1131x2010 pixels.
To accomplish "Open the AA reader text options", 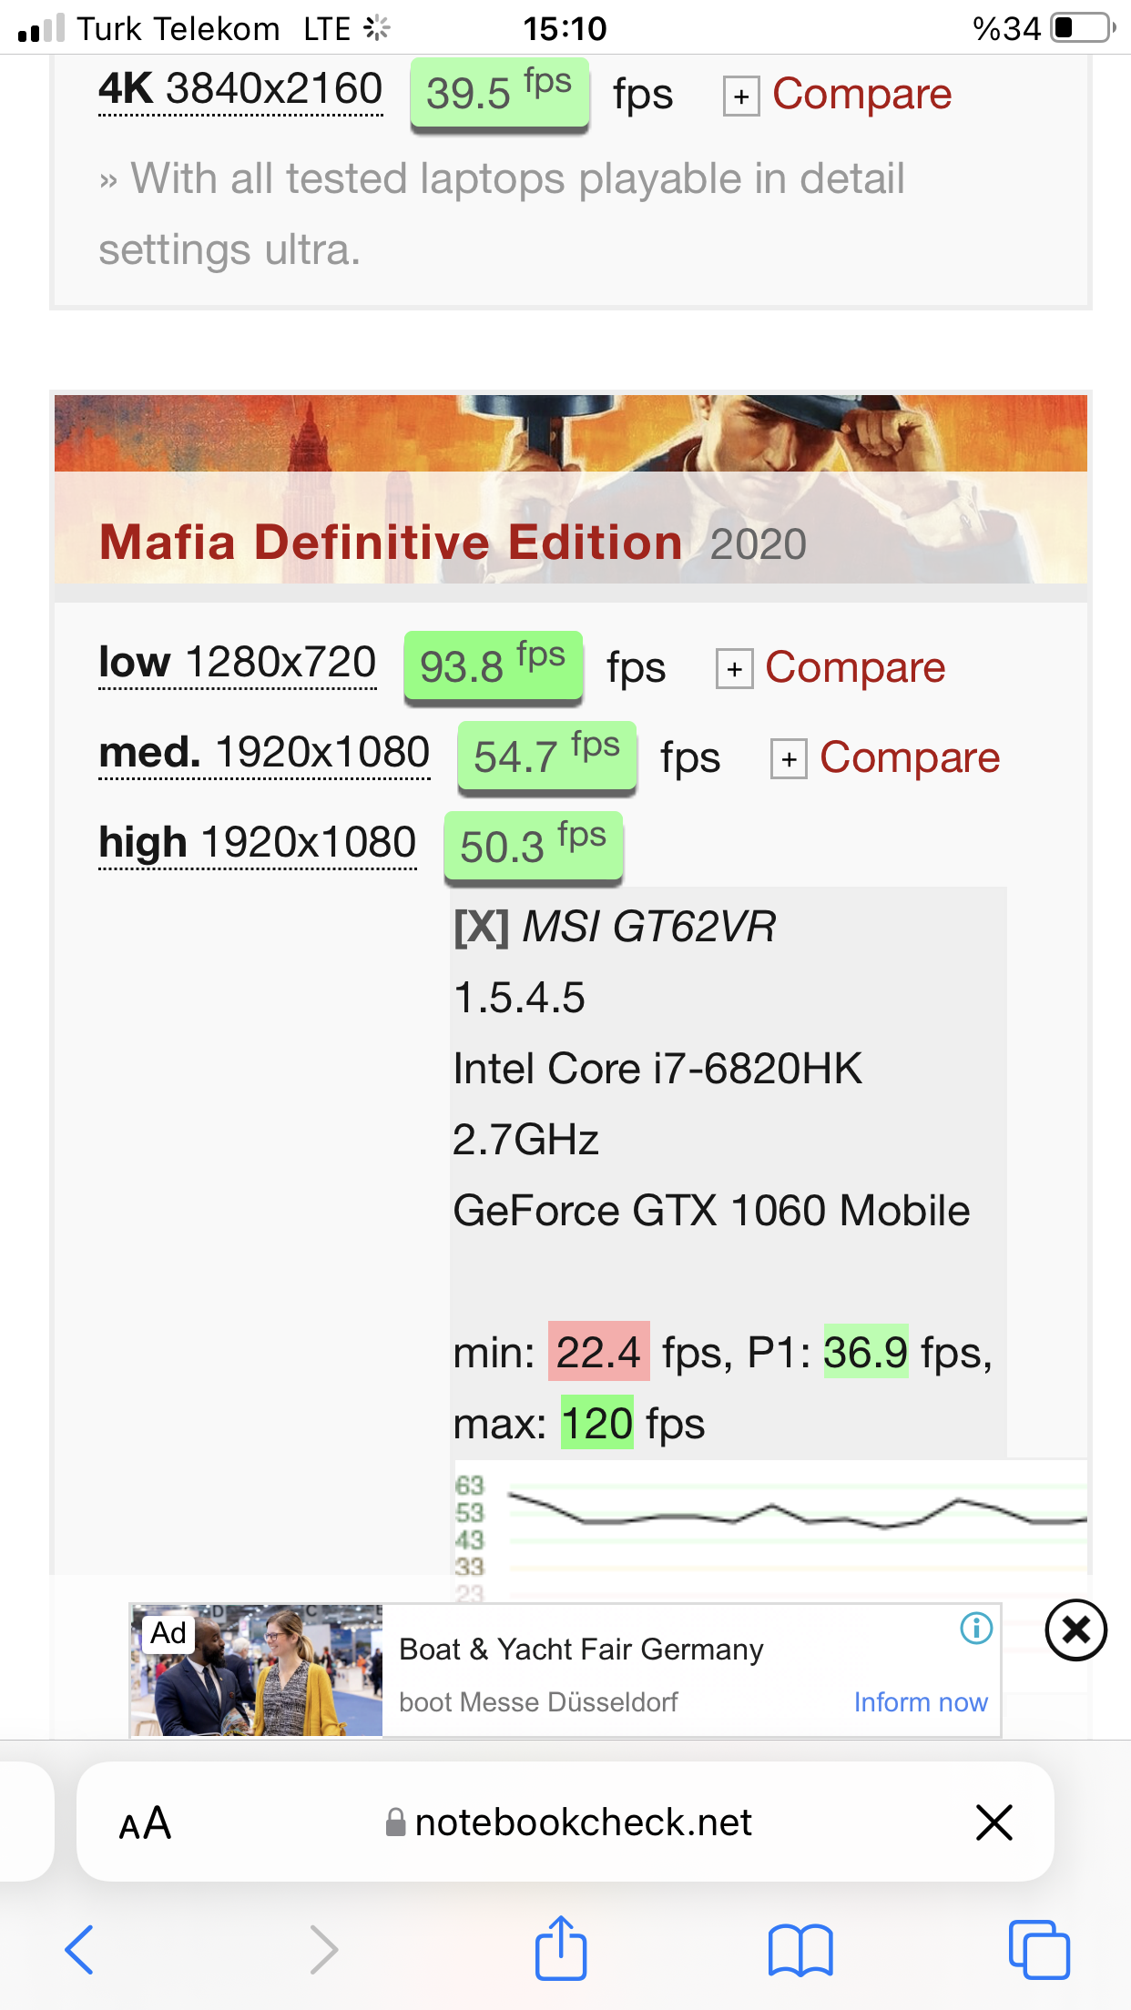I will click(146, 1823).
